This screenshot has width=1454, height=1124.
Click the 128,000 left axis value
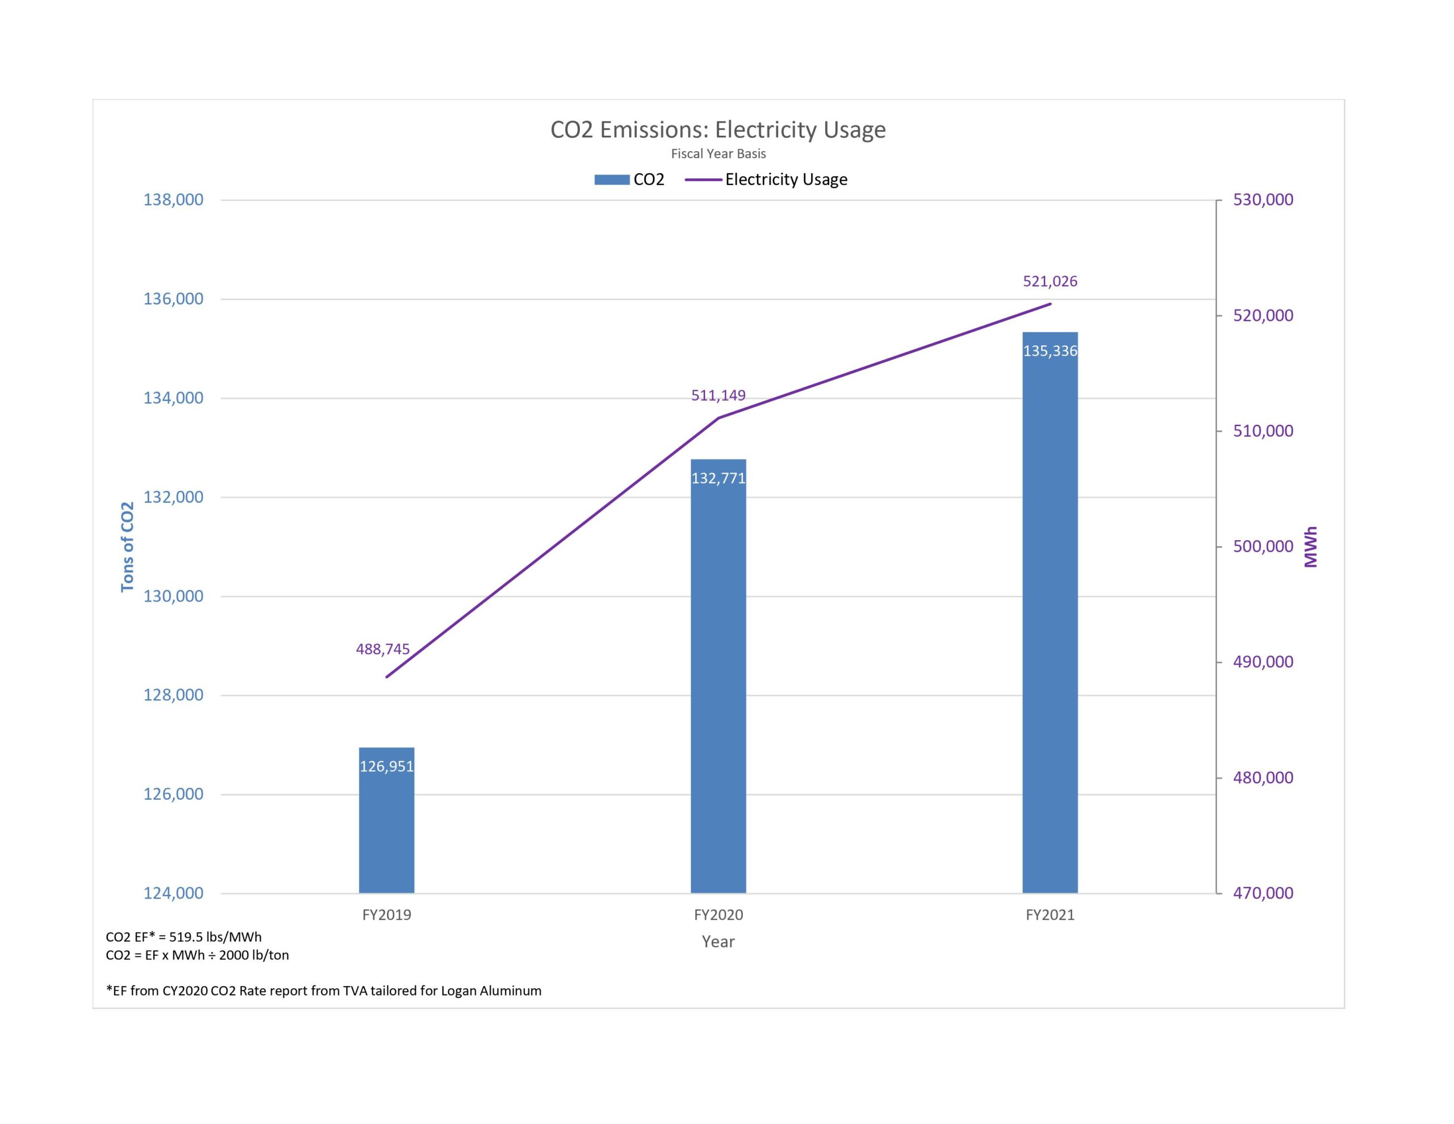click(x=174, y=695)
